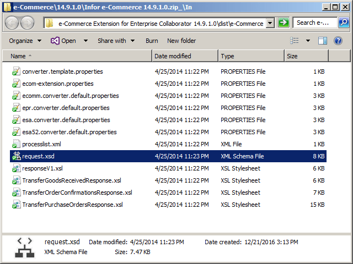Click the New folder button
The width and height of the screenshot is (353, 264).
[181, 41]
